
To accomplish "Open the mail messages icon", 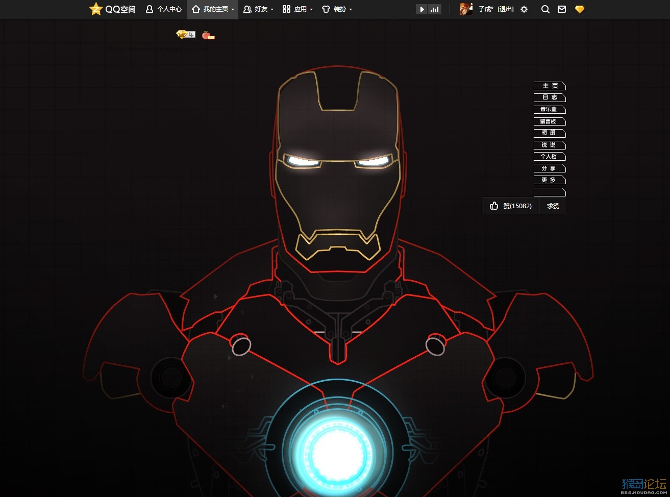I will pyautogui.click(x=562, y=9).
